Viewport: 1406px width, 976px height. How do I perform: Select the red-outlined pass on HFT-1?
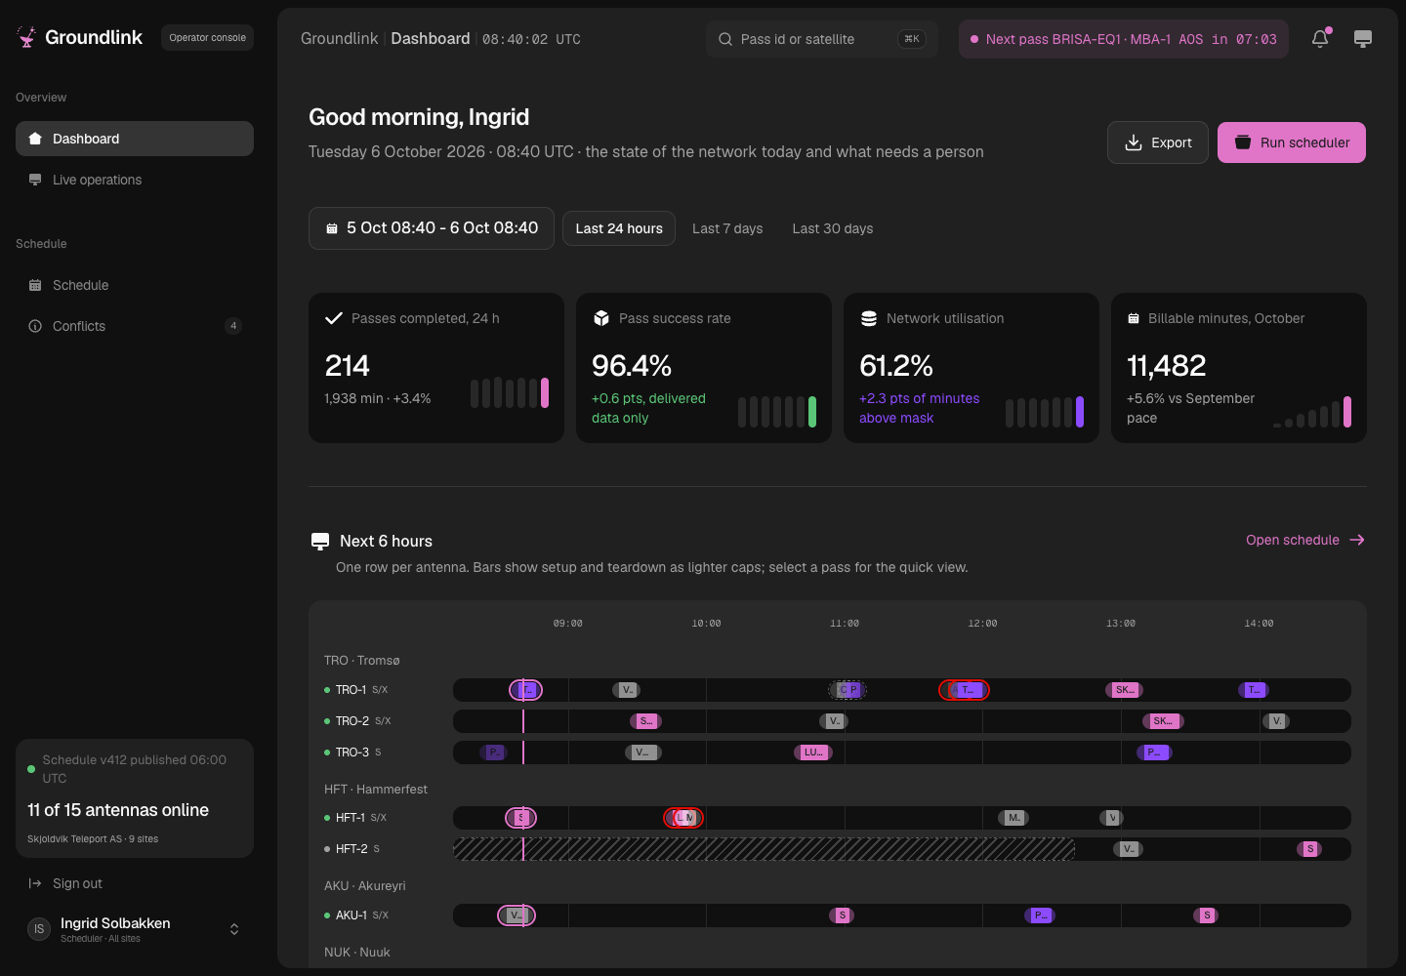pyautogui.click(x=683, y=818)
